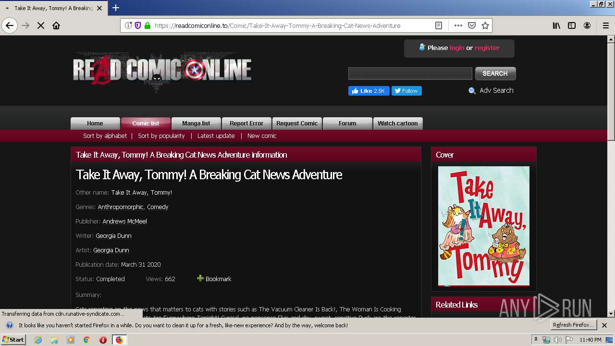The height and width of the screenshot is (346, 615).
Task: Open page actions three-dots menu
Action: [458, 25]
